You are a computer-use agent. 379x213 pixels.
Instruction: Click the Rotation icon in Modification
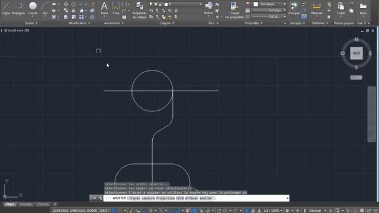tap(73, 4)
